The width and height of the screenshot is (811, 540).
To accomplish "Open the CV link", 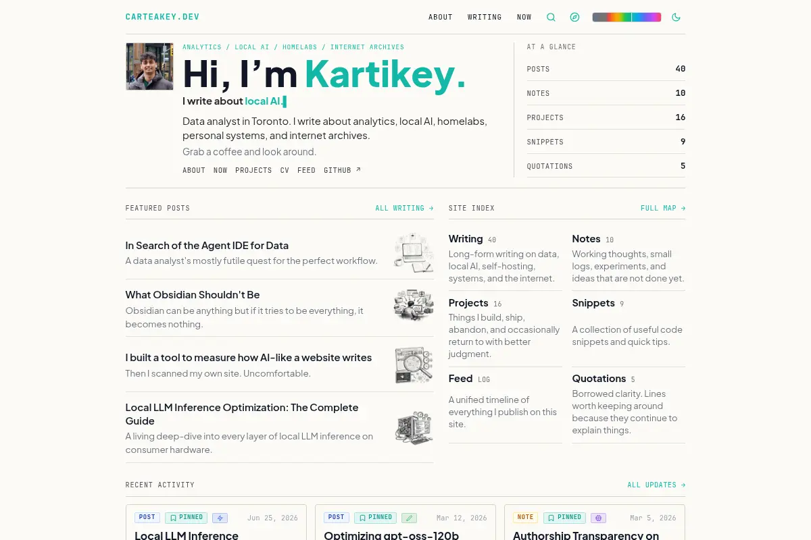I will [x=285, y=171].
